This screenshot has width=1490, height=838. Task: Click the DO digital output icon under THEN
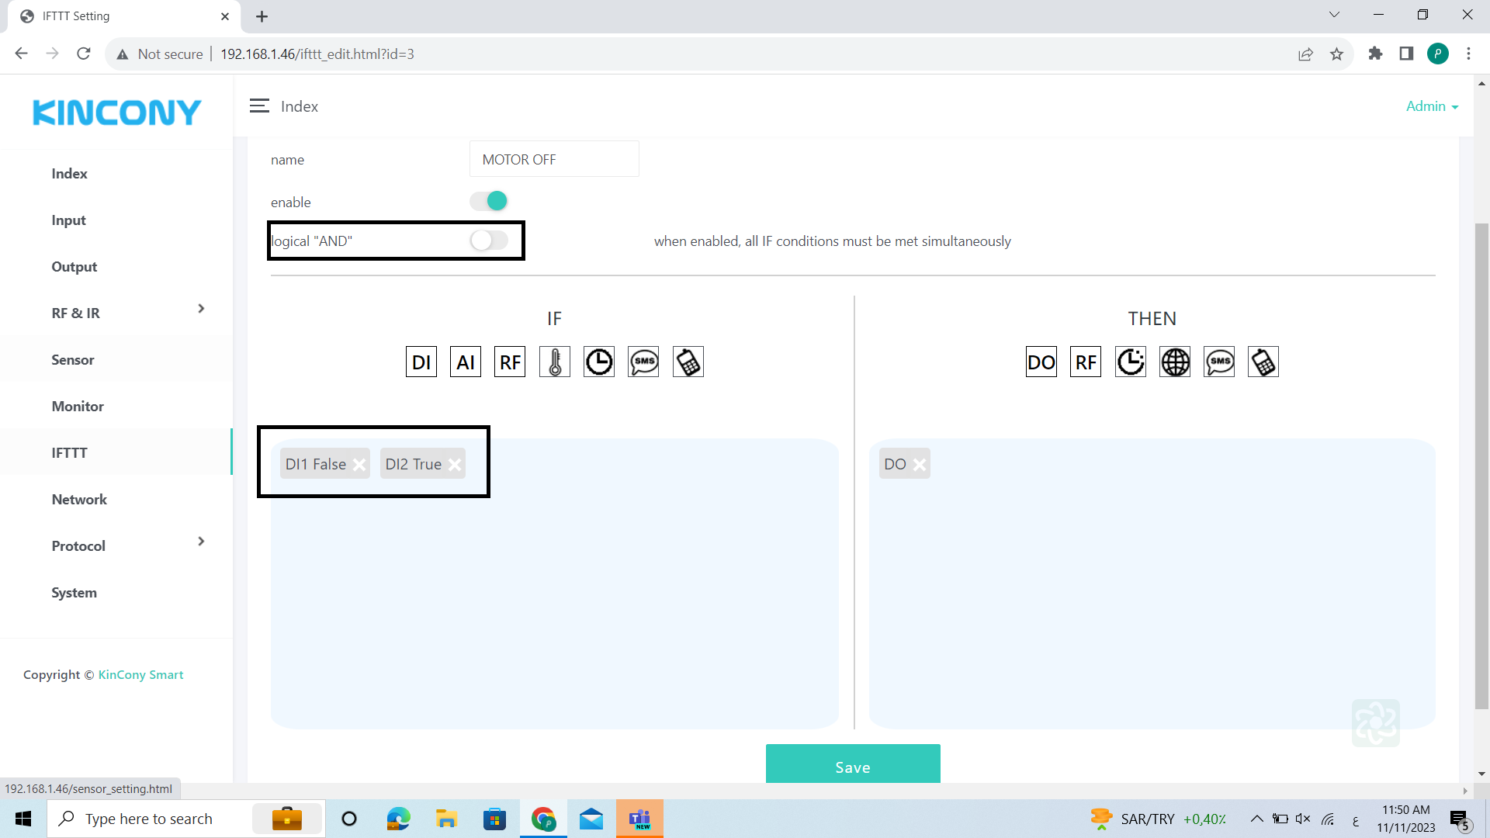(x=1041, y=362)
